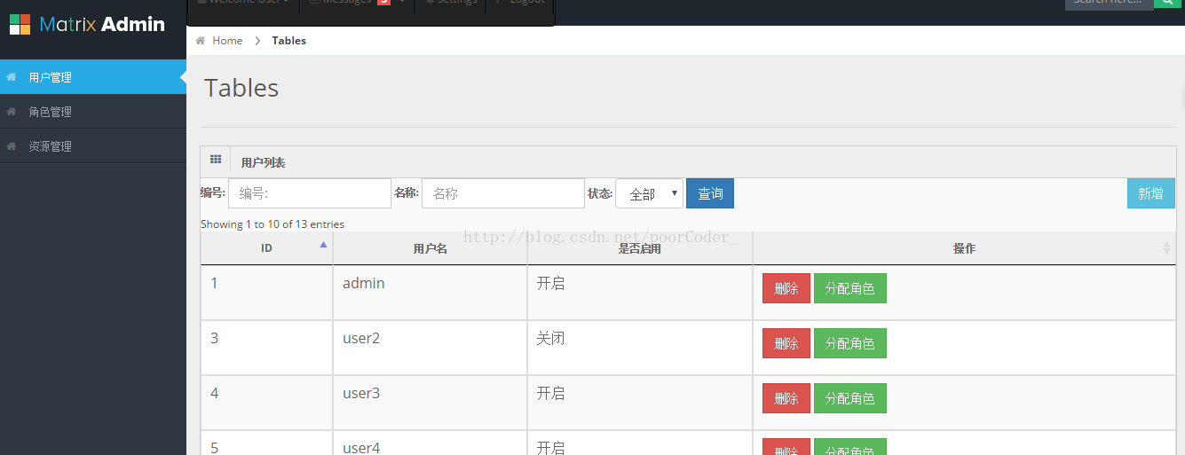1185x455 pixels.
Task: Open the 状态 dropdown showing 全部
Action: 649,193
